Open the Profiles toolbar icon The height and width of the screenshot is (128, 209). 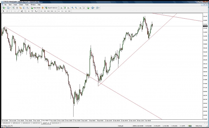pos(8,8)
